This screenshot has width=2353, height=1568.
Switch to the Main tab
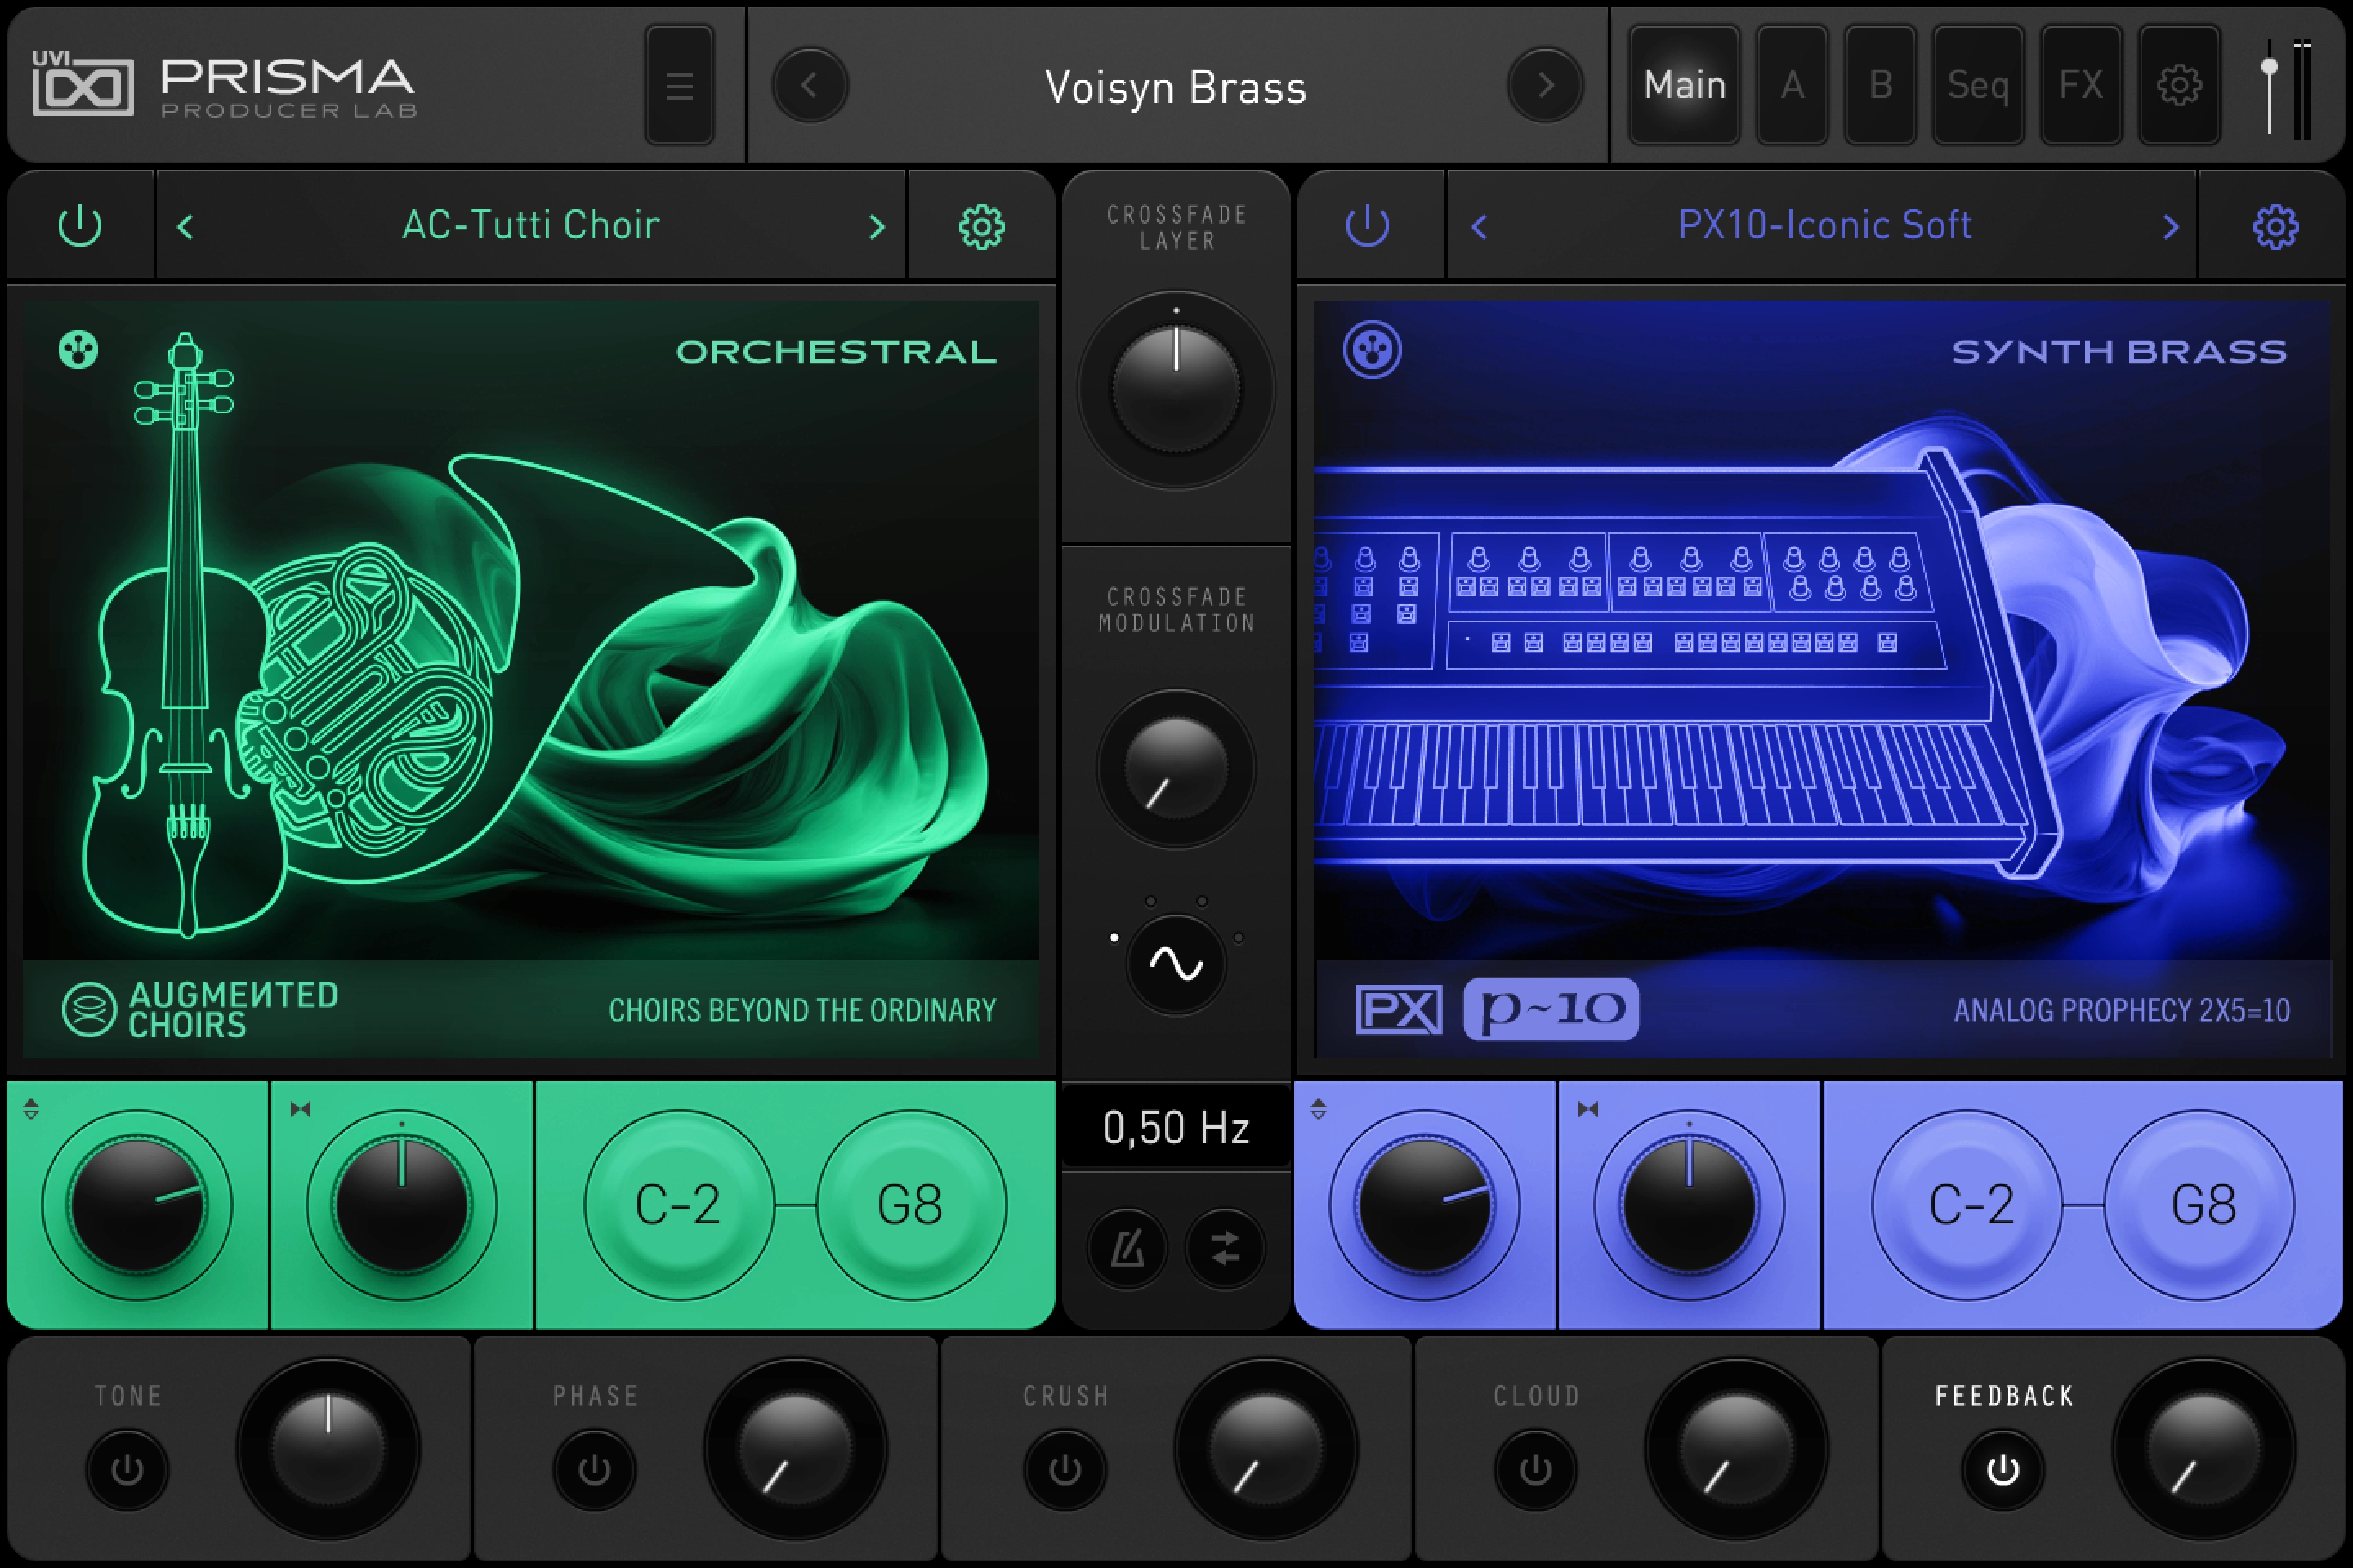click(x=1685, y=86)
